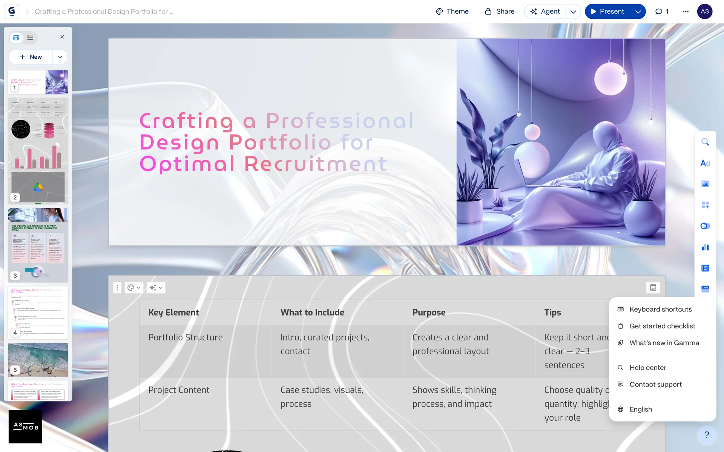Open the card color palette dropdown
This screenshot has height=452, width=724.
pos(133,288)
